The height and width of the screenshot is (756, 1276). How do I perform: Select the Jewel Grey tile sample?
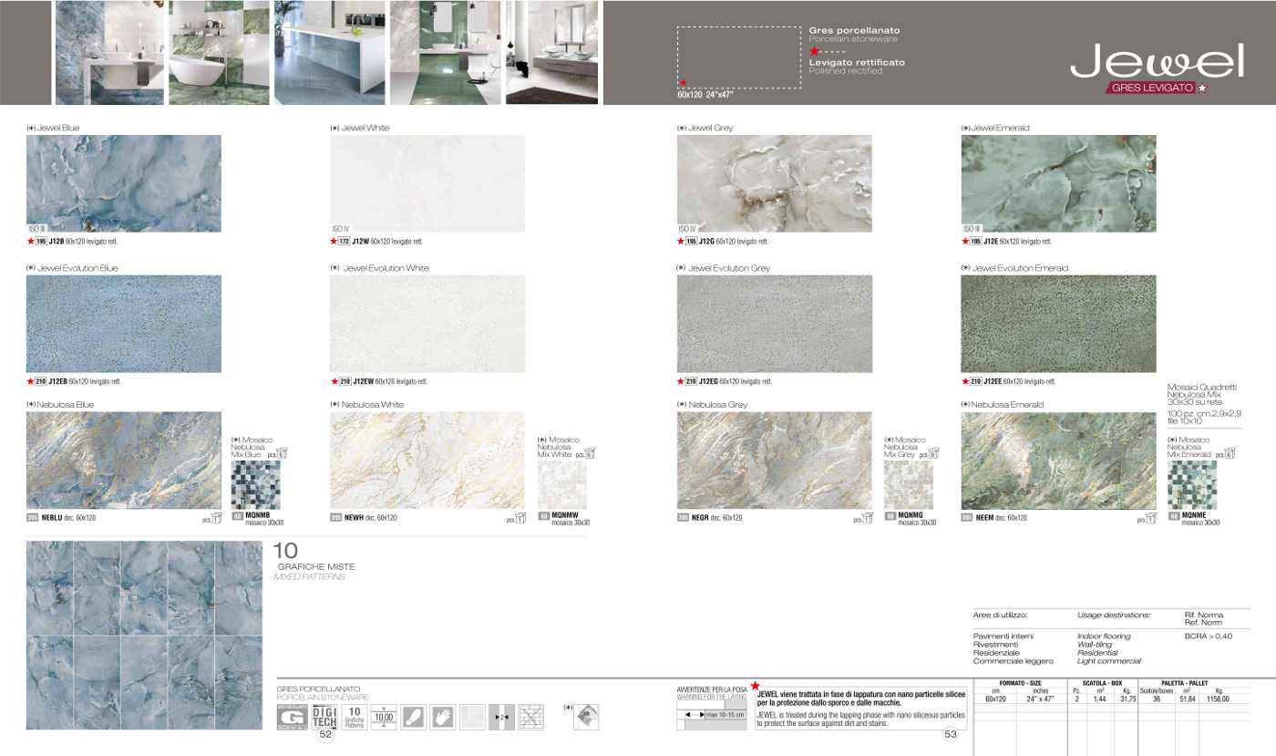point(775,184)
